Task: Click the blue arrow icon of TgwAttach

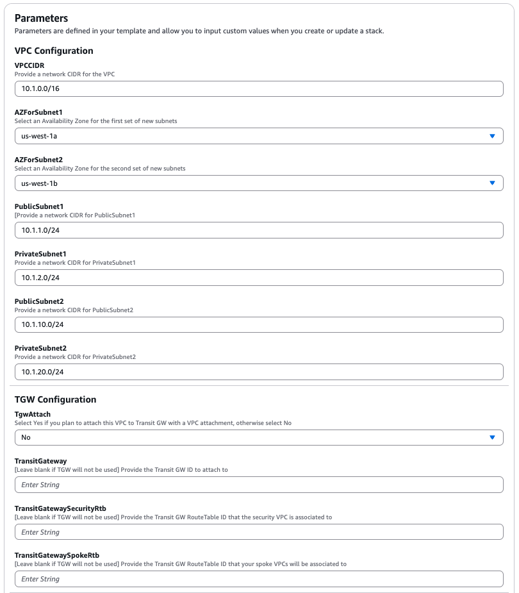Action: (x=492, y=437)
